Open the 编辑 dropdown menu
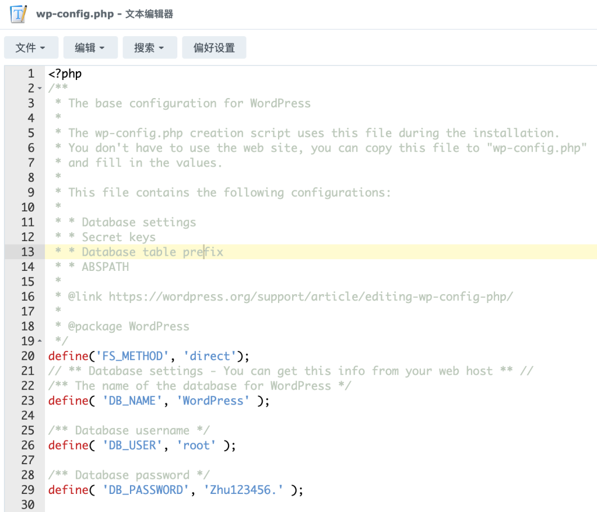 pos(90,48)
